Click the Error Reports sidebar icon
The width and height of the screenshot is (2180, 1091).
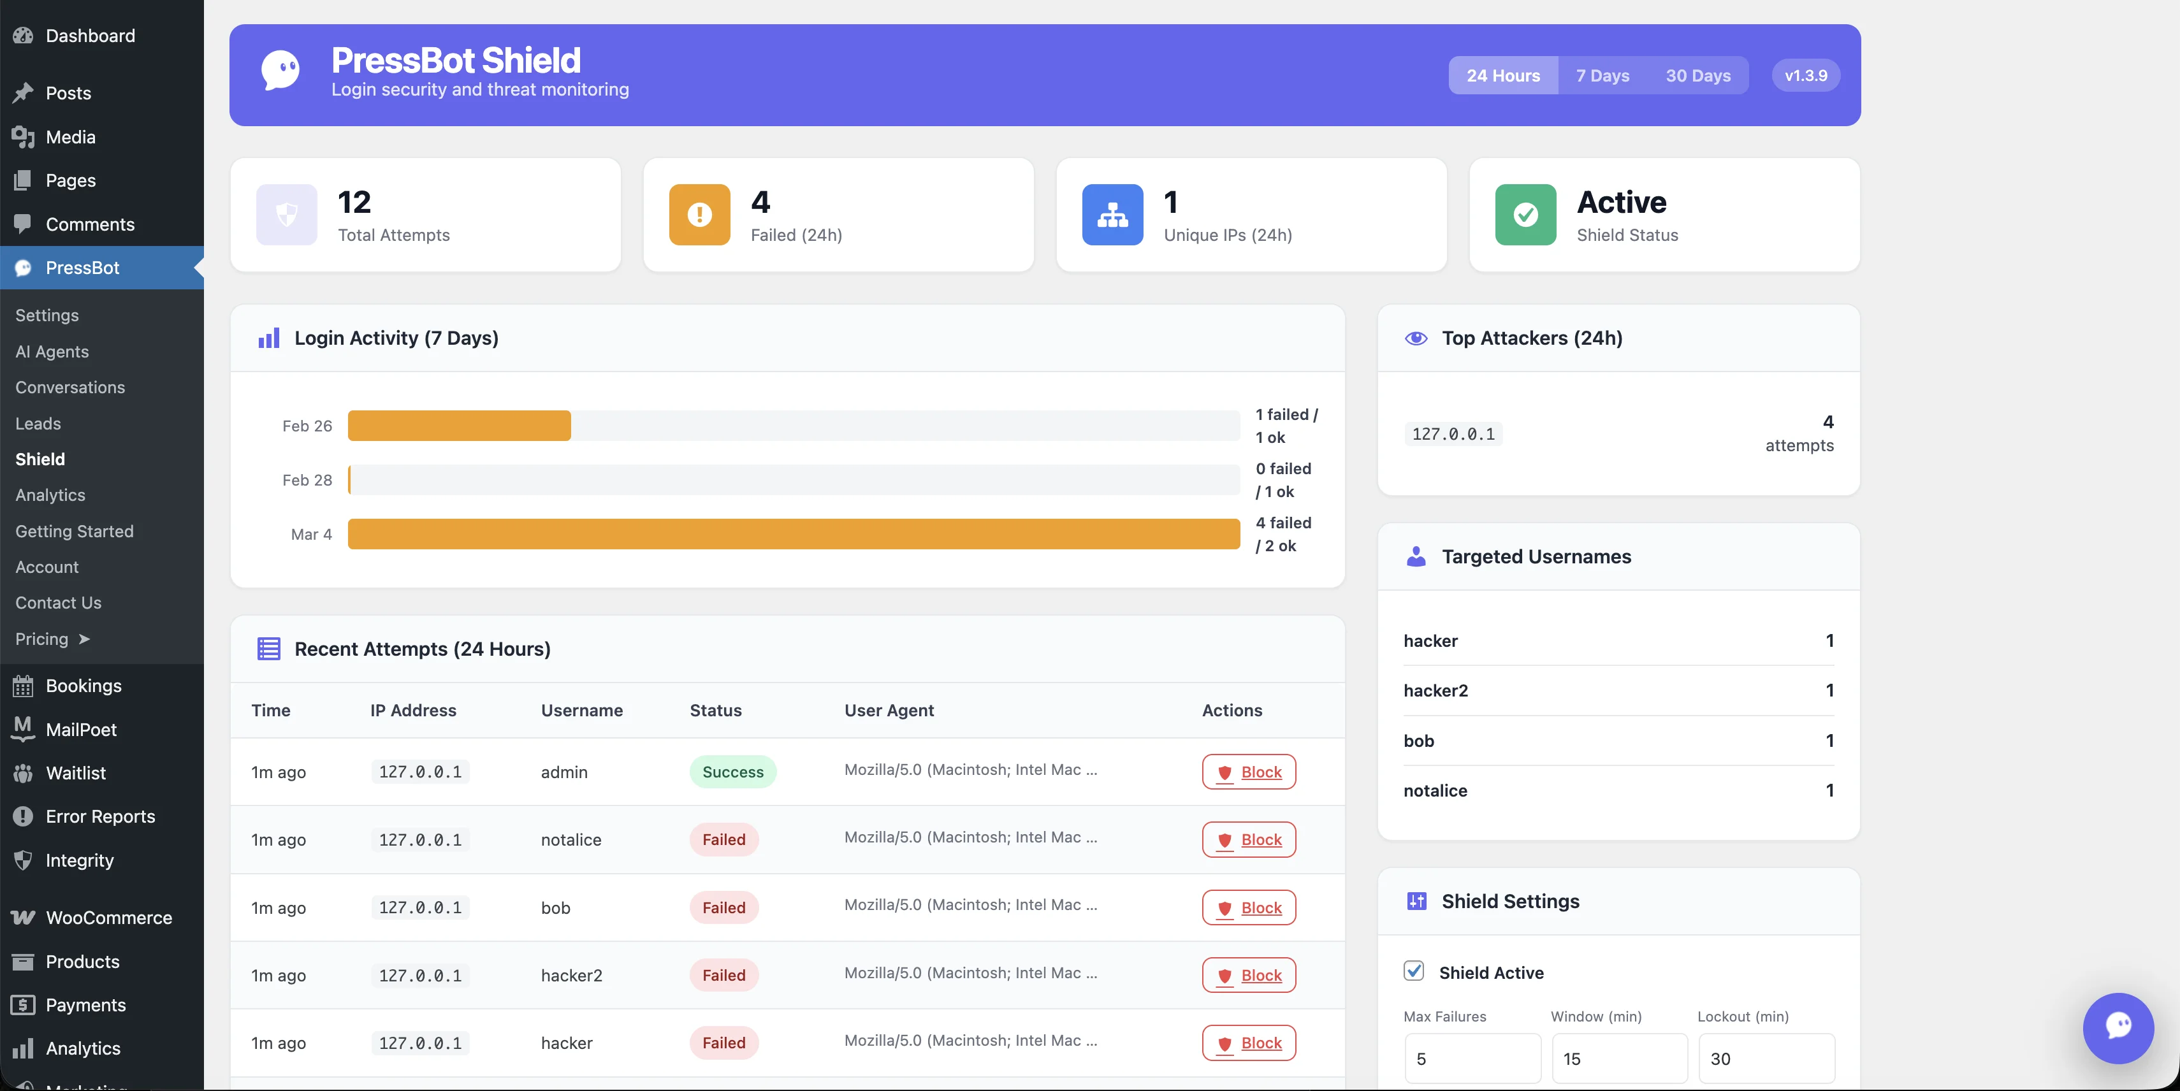(23, 816)
